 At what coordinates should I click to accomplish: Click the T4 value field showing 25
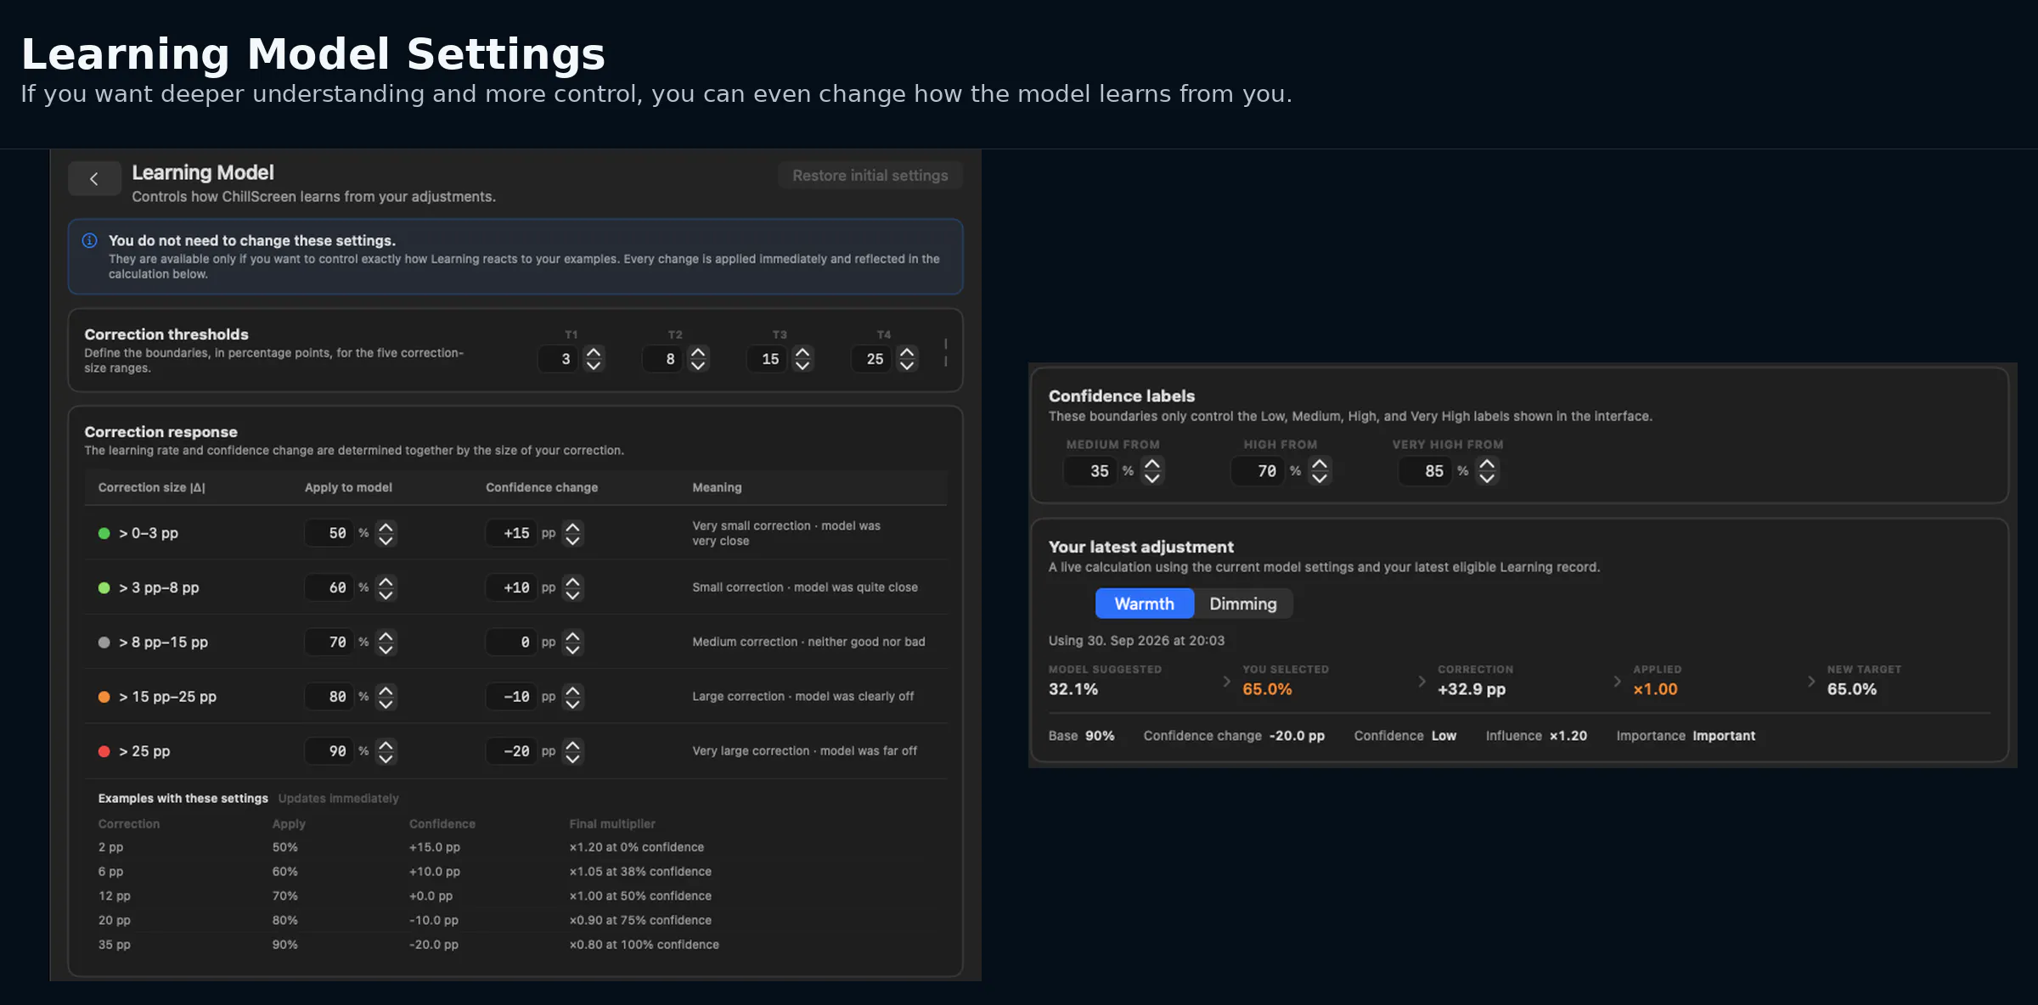pyautogui.click(x=873, y=359)
